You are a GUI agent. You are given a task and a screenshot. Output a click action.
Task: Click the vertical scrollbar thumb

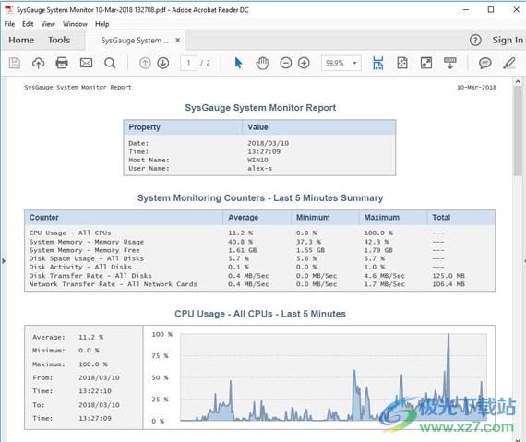click(x=518, y=131)
